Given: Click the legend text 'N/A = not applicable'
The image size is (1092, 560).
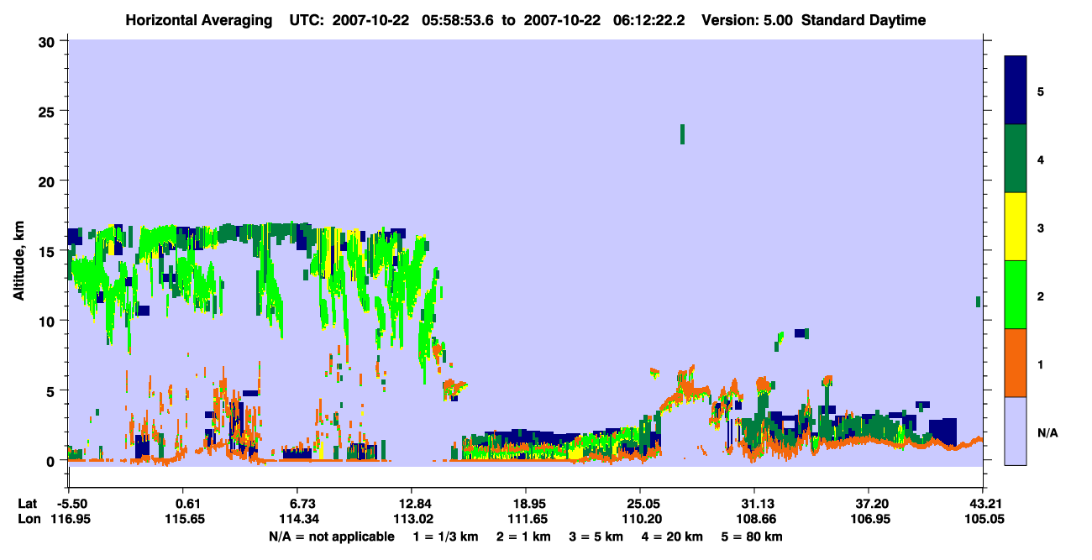Looking at the screenshot, I should 331,536.
